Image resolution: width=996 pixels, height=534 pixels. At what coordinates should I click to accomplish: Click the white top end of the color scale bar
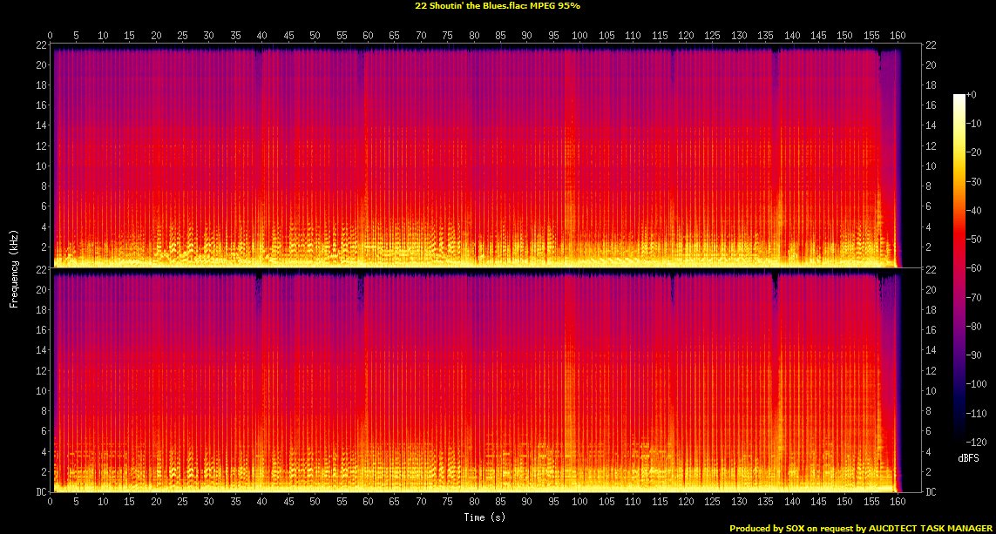pos(959,97)
